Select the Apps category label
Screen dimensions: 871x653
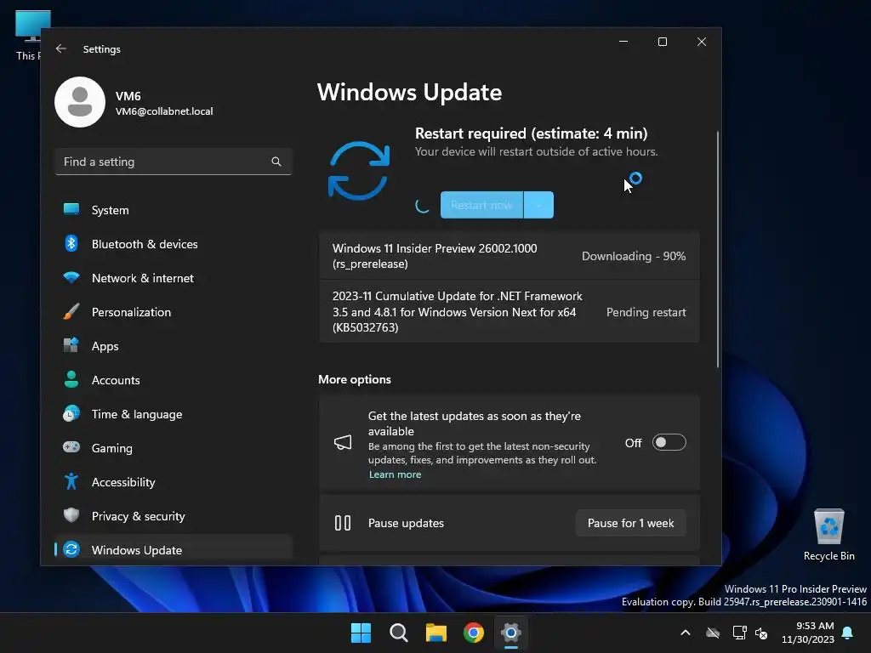tap(105, 346)
